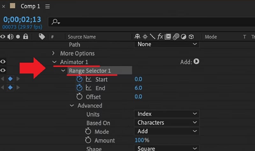Hide Animator 1 with its eye toggle
The width and height of the screenshot is (255, 151).
(x=3, y=62)
